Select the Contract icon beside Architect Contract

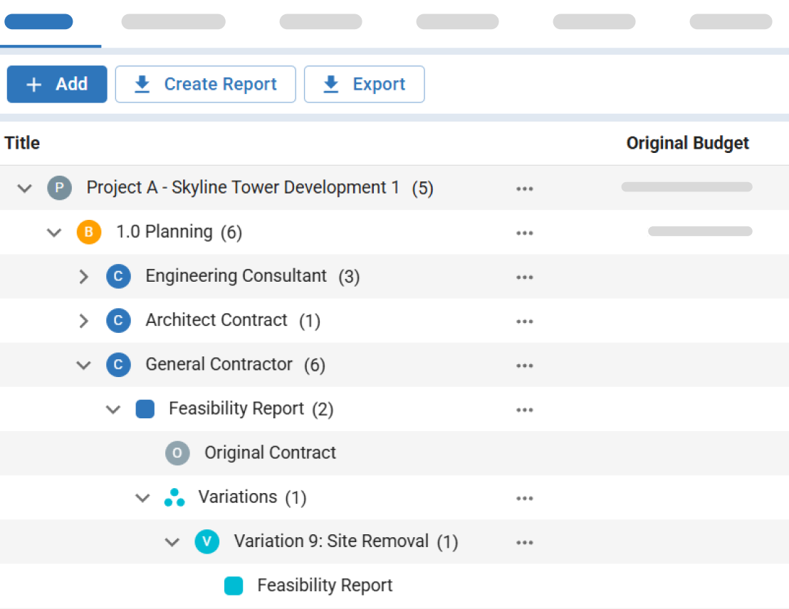point(118,320)
